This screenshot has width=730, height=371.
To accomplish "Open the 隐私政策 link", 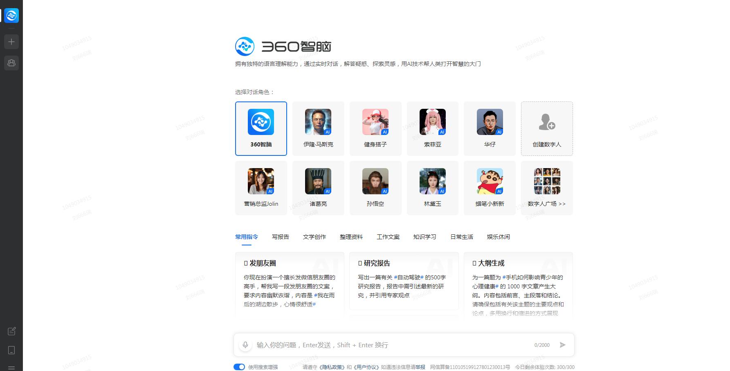I will pyautogui.click(x=331, y=367).
